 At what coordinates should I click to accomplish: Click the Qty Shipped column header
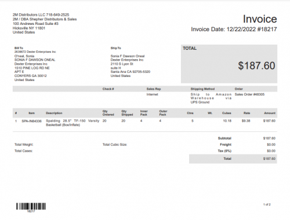(x=127, y=113)
